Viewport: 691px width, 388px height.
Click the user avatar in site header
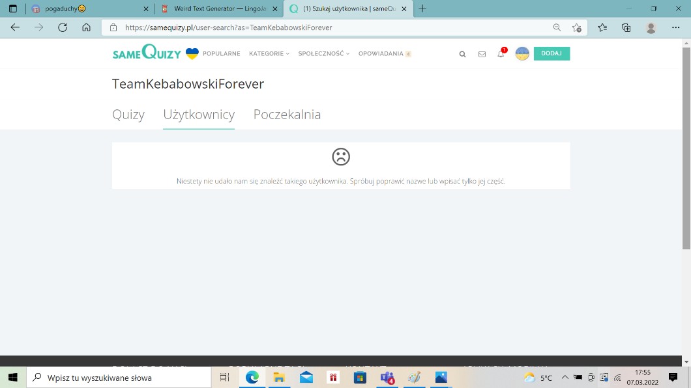[522, 53]
